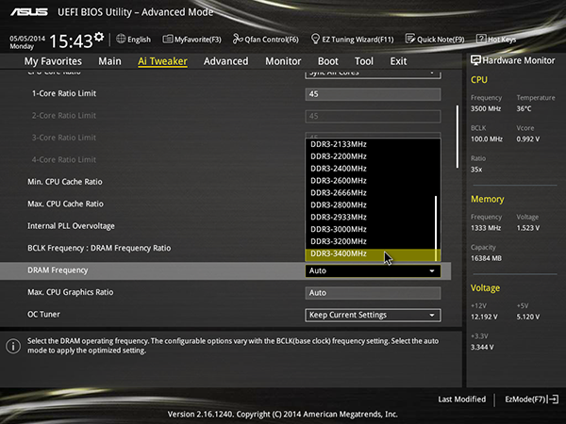Click the 05/05/2014 date text
566x424 pixels.
pyautogui.click(x=27, y=39)
